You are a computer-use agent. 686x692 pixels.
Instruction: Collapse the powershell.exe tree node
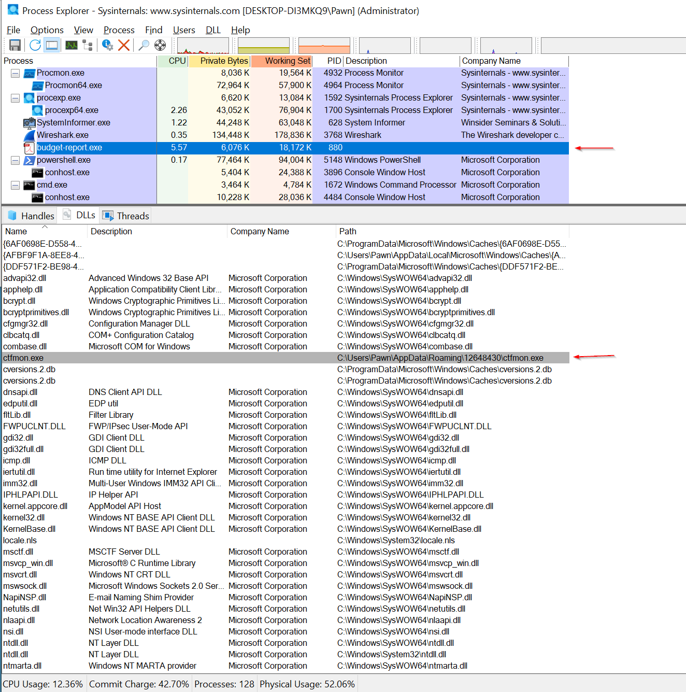[x=15, y=160]
